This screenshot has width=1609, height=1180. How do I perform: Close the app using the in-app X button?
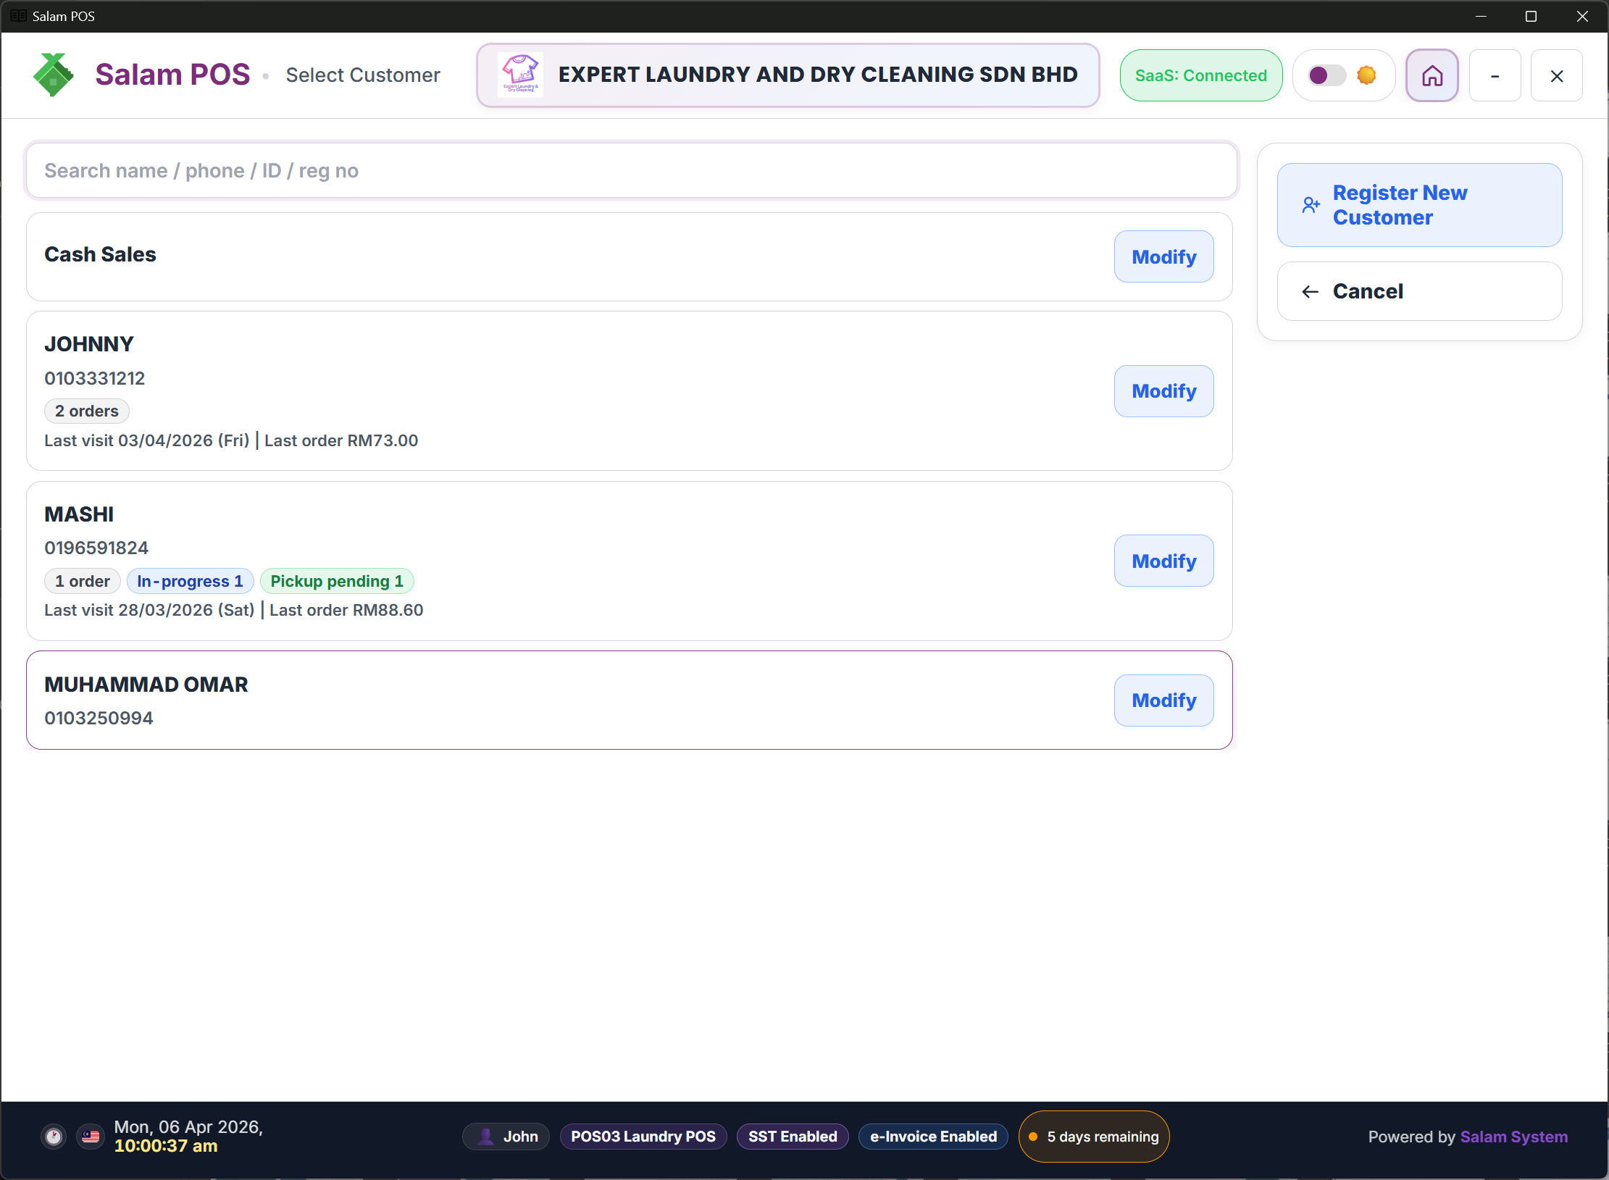tap(1556, 75)
